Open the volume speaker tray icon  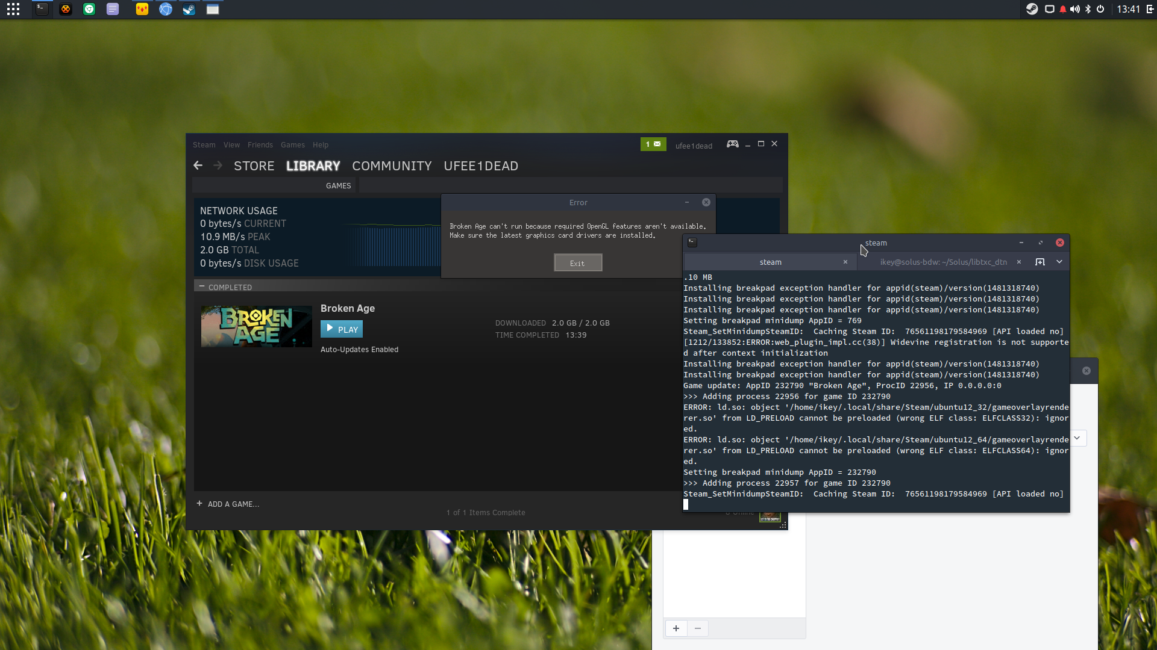pos(1075,9)
